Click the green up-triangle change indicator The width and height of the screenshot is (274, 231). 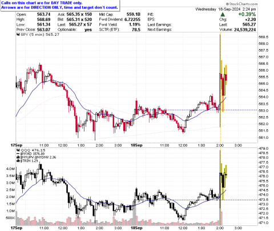coord(223,14)
